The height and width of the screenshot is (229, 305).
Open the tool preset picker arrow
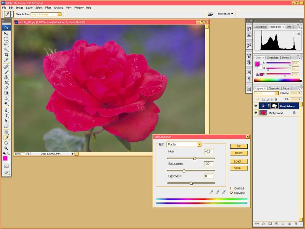click(12, 14)
